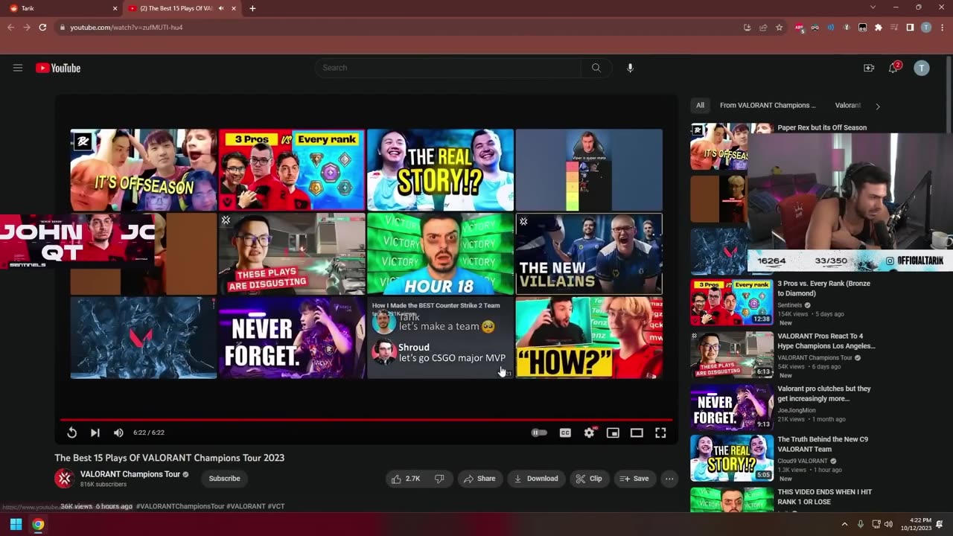Bookmark this page with the star

click(779, 28)
